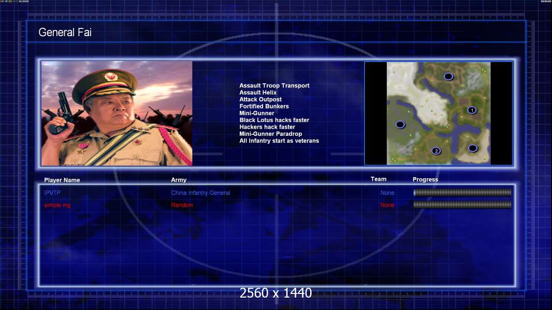The image size is (552, 310).
Task: Click team 'None' in simple mg row
Action: click(387, 205)
